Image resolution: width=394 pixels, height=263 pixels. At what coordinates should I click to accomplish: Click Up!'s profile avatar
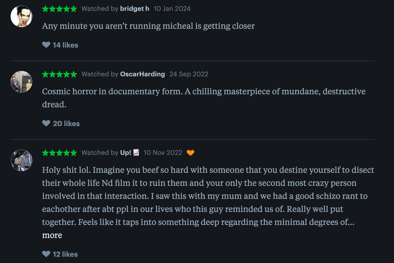[21, 160]
